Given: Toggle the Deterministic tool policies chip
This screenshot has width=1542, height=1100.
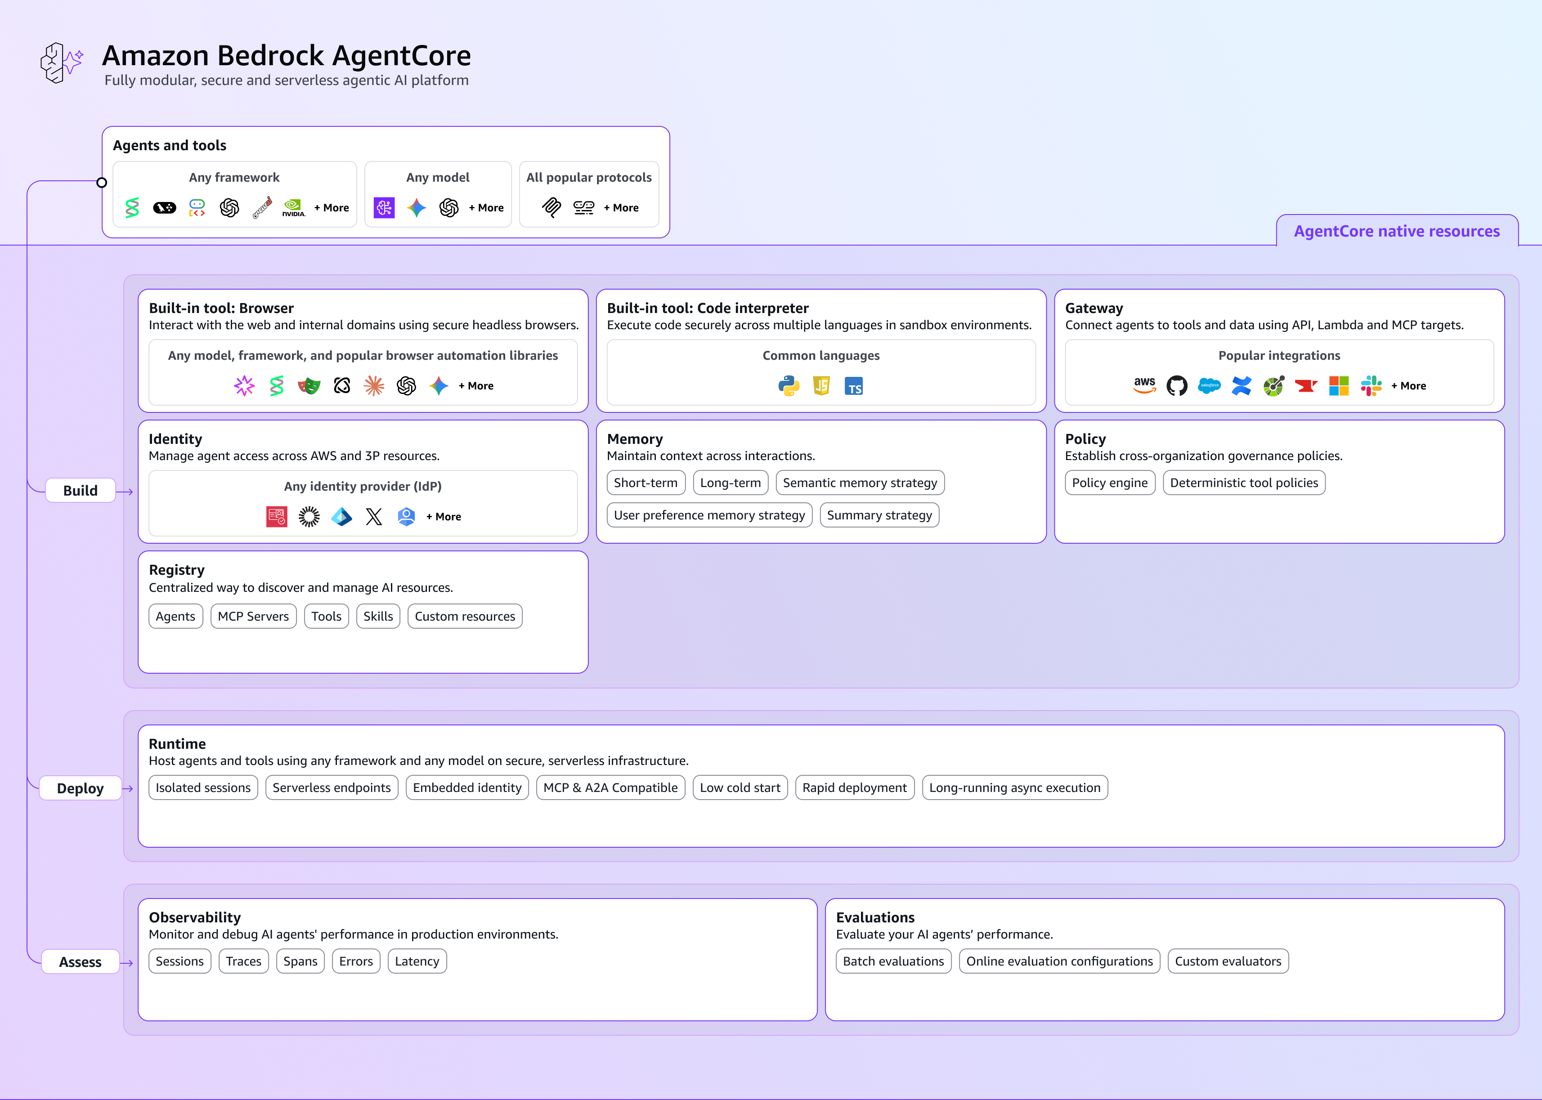Looking at the screenshot, I should point(1244,482).
